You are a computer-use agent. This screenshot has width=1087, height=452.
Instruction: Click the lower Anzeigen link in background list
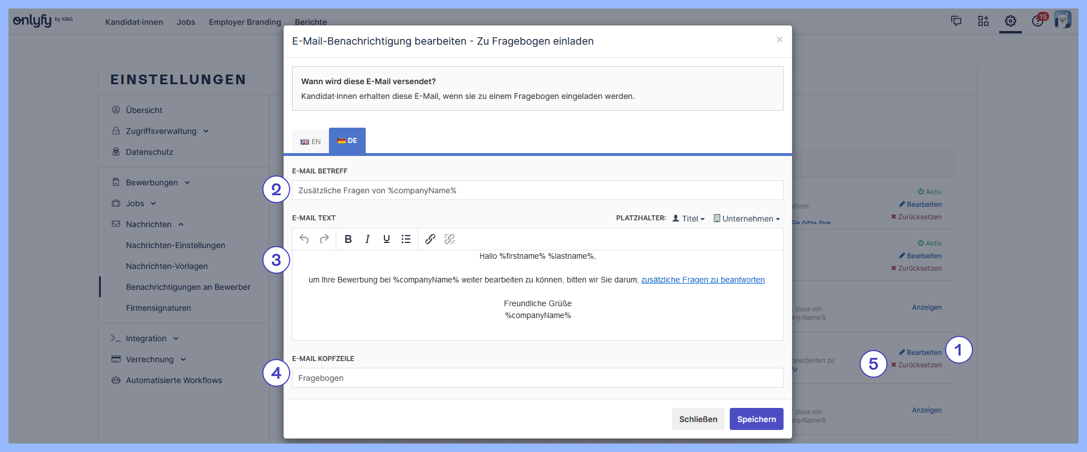pos(927,410)
